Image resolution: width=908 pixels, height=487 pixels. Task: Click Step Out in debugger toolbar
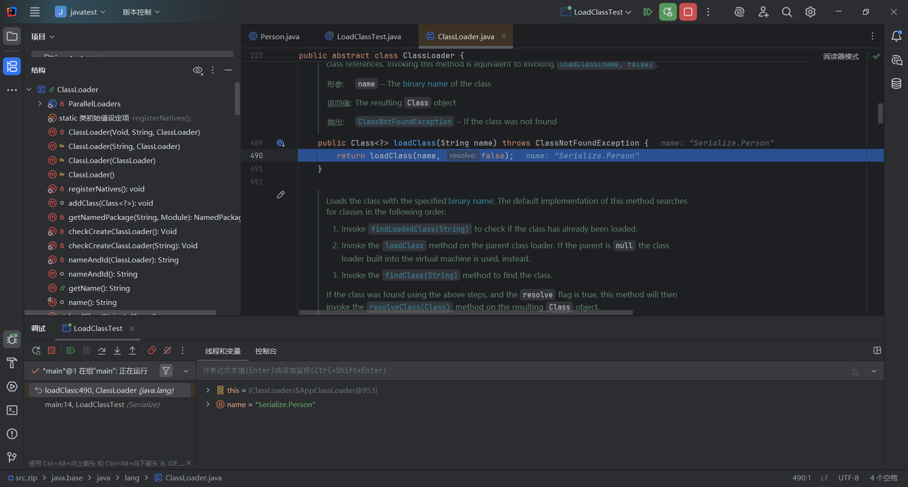pos(132,350)
